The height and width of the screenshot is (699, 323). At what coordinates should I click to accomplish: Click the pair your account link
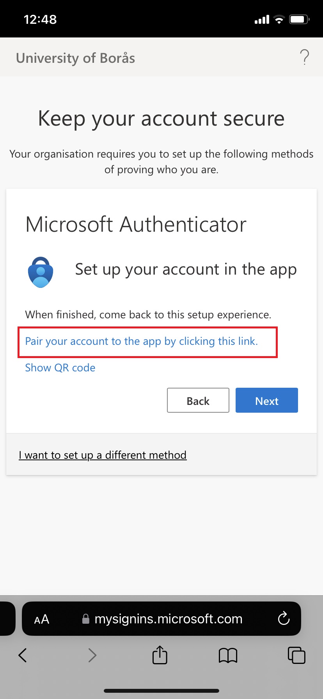pos(141,341)
